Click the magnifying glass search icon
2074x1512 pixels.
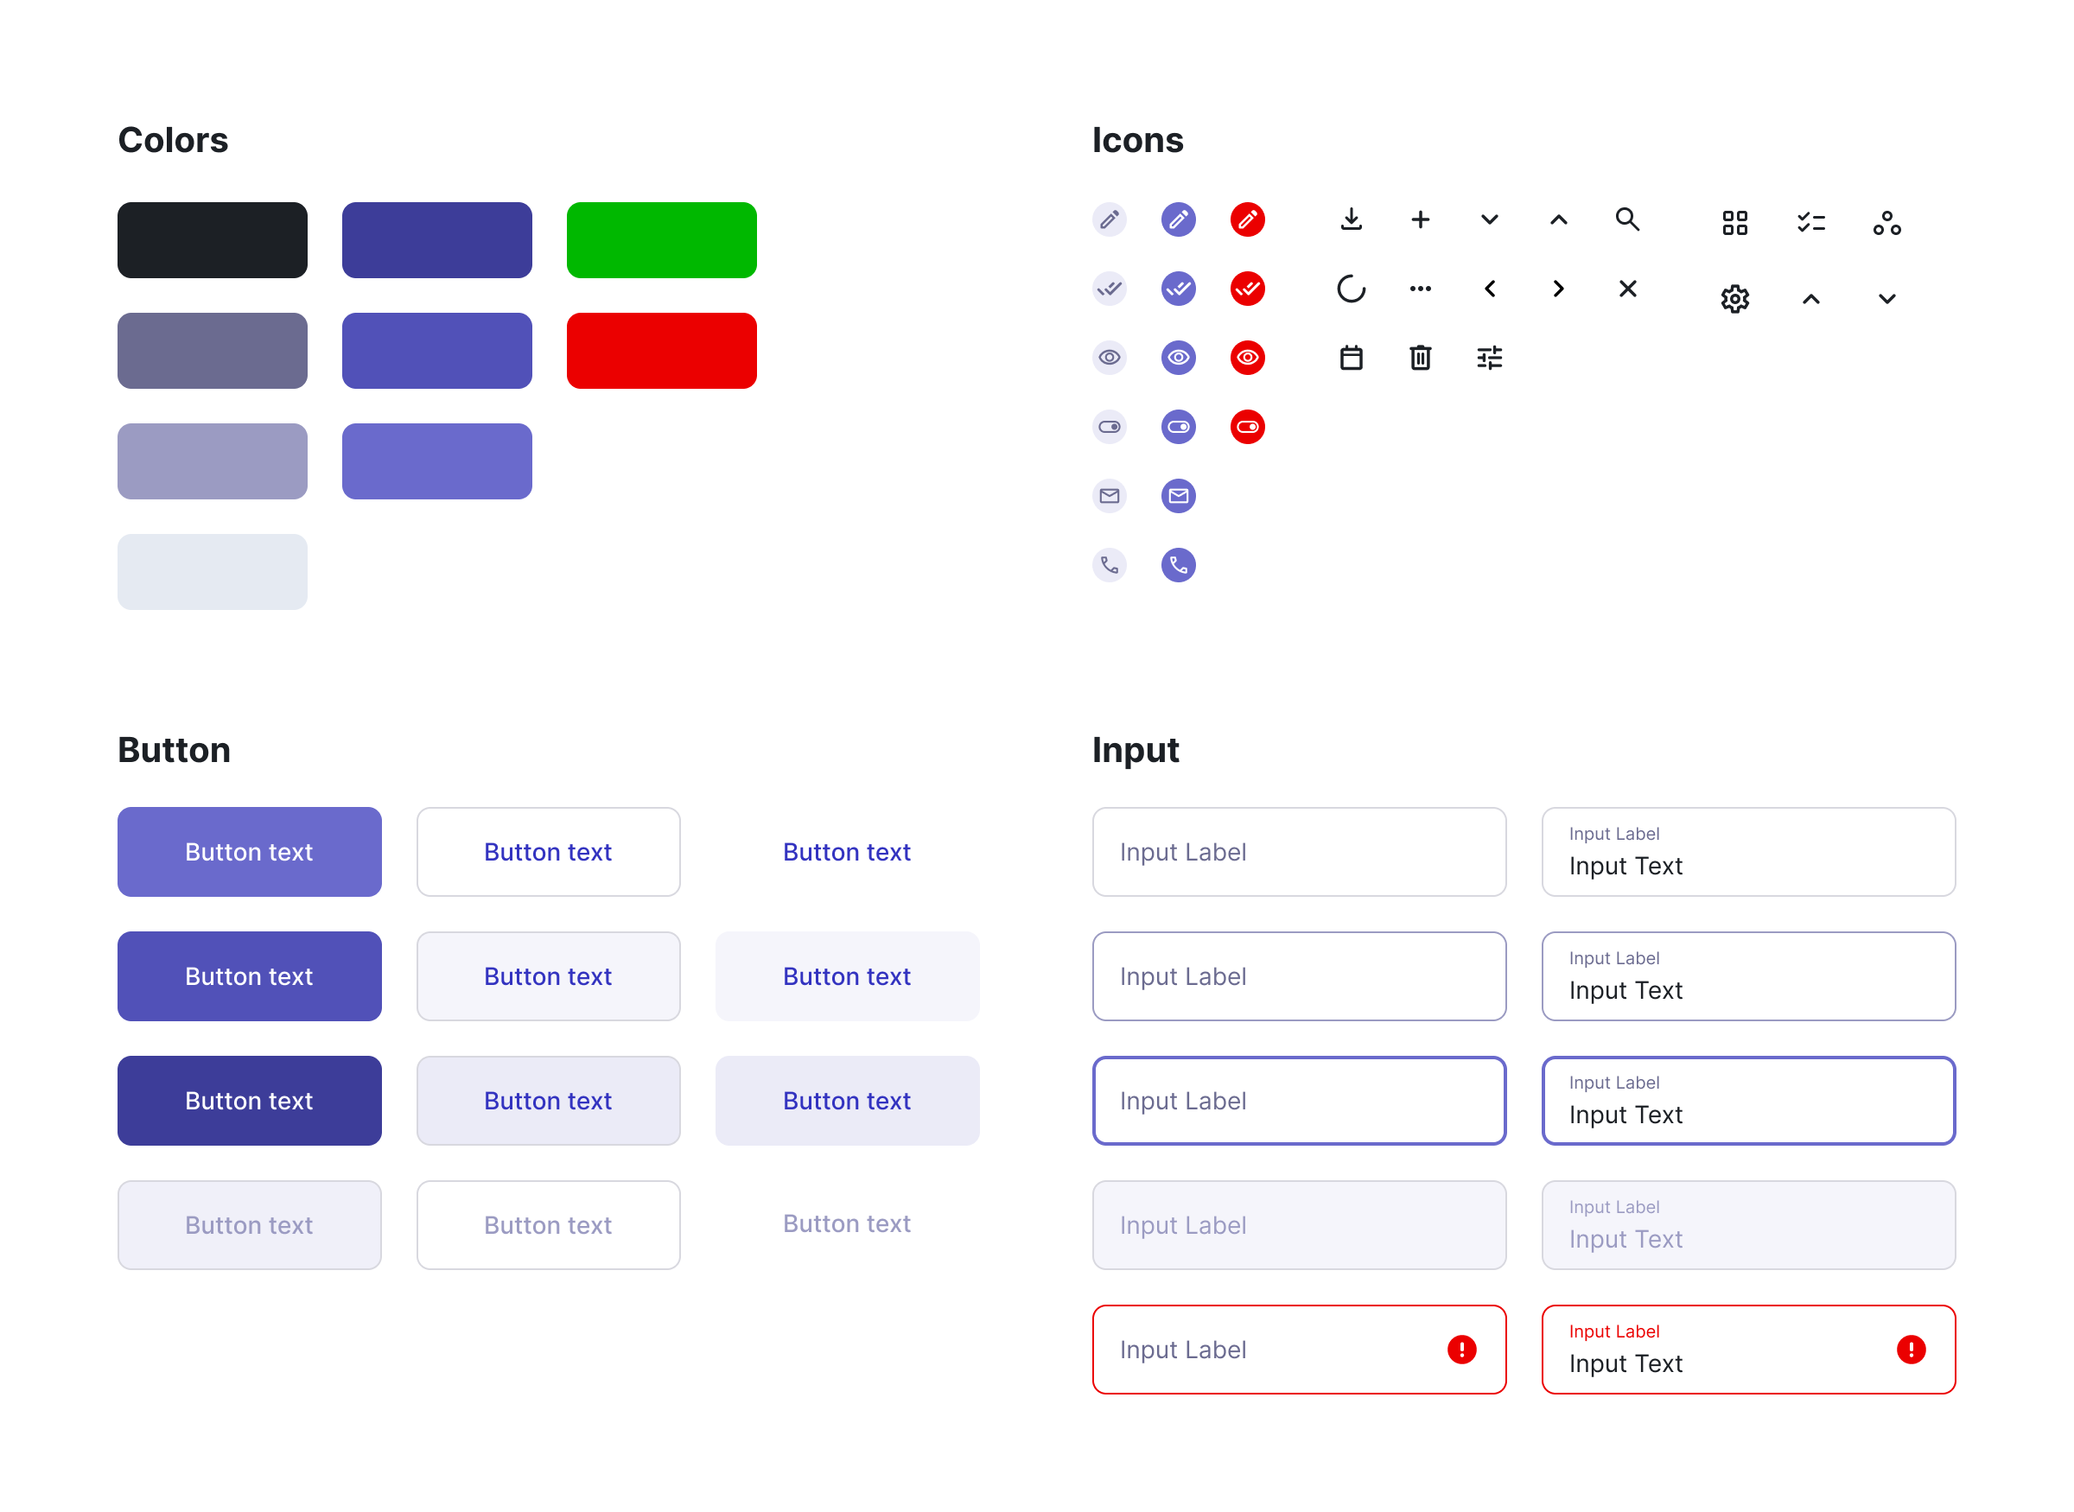tap(1626, 219)
